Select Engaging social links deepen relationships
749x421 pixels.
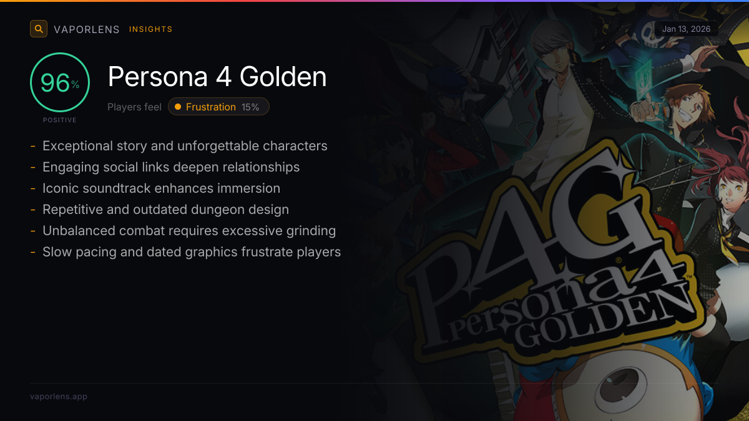171,167
